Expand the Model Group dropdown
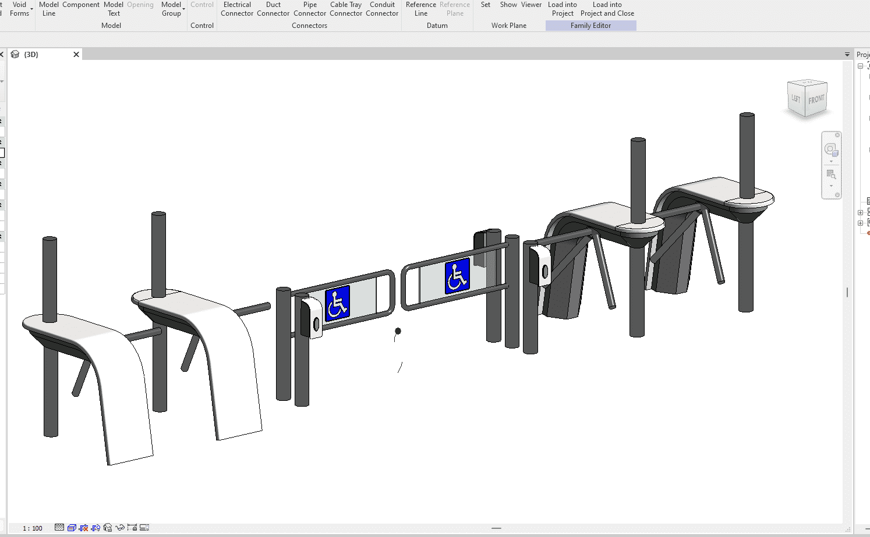Screen dimensions: 870x537 click(172, 9)
